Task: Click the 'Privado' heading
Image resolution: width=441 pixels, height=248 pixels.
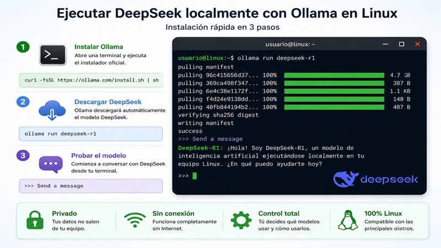Action: point(64,213)
